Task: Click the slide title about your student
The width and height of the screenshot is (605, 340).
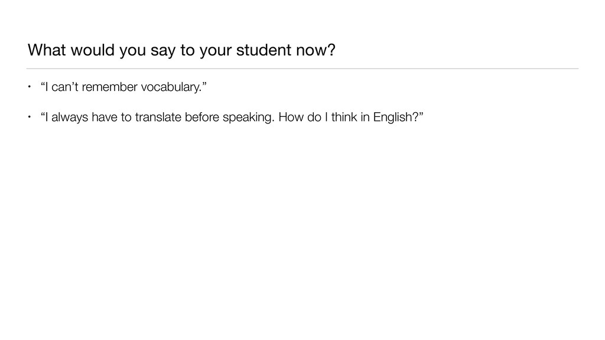Action: (x=181, y=51)
